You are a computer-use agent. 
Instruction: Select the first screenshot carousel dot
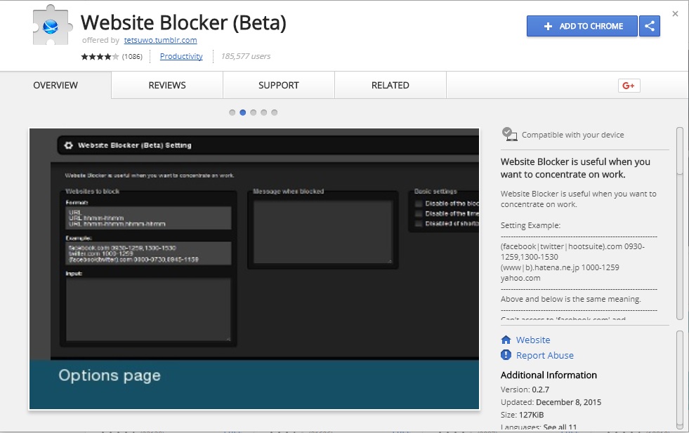232,112
